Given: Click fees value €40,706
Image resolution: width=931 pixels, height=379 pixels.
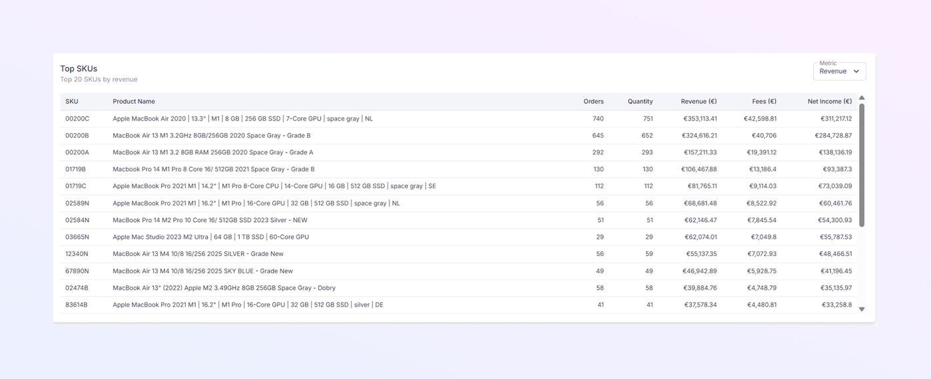Looking at the screenshot, I should [763, 136].
